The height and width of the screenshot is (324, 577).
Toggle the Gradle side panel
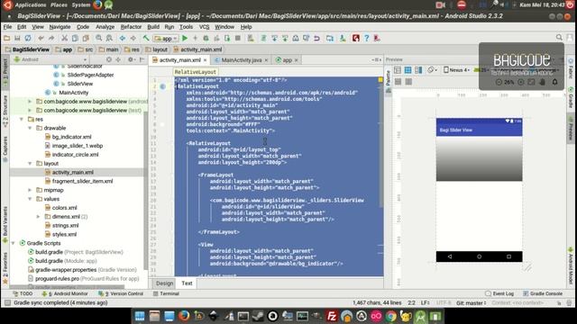click(x=571, y=96)
